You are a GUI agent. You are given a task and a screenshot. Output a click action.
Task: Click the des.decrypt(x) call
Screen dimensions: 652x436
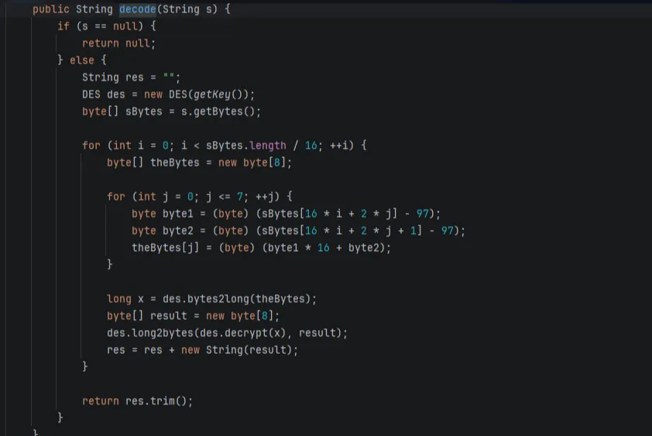click(249, 333)
